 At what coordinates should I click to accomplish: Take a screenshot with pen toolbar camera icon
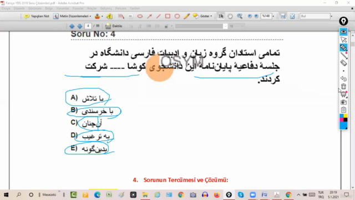[x=343, y=102]
